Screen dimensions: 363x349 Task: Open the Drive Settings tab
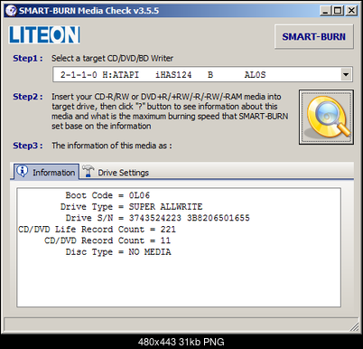tap(116, 172)
